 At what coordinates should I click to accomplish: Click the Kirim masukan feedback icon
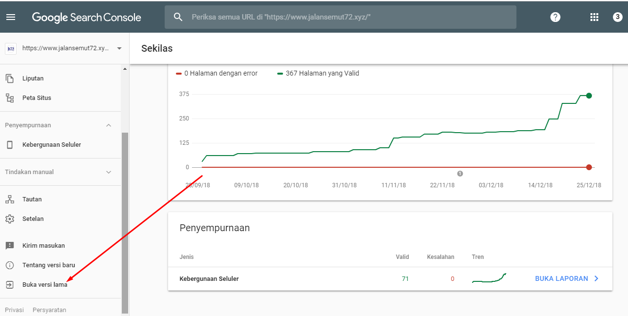10,245
